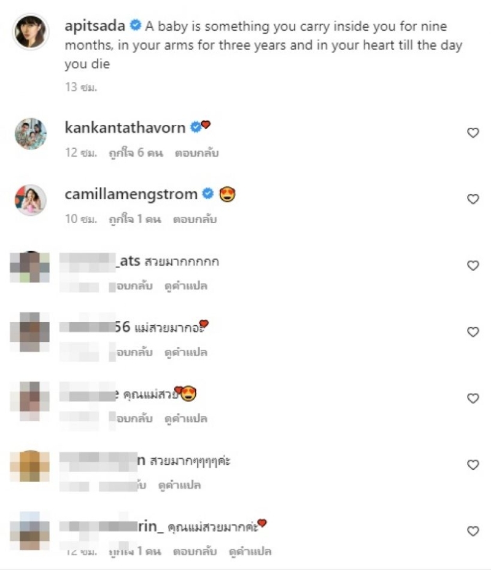This screenshot has width=491, height=570.
Task: View the 1 like on camillamengstrom's comment
Action: click(x=134, y=219)
